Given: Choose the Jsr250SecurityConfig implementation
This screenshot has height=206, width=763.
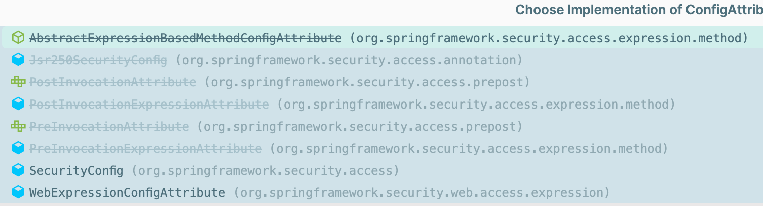Looking at the screenshot, I should pyautogui.click(x=98, y=60).
